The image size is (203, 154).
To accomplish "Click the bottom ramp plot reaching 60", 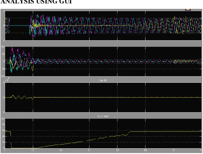I will 103,134.
